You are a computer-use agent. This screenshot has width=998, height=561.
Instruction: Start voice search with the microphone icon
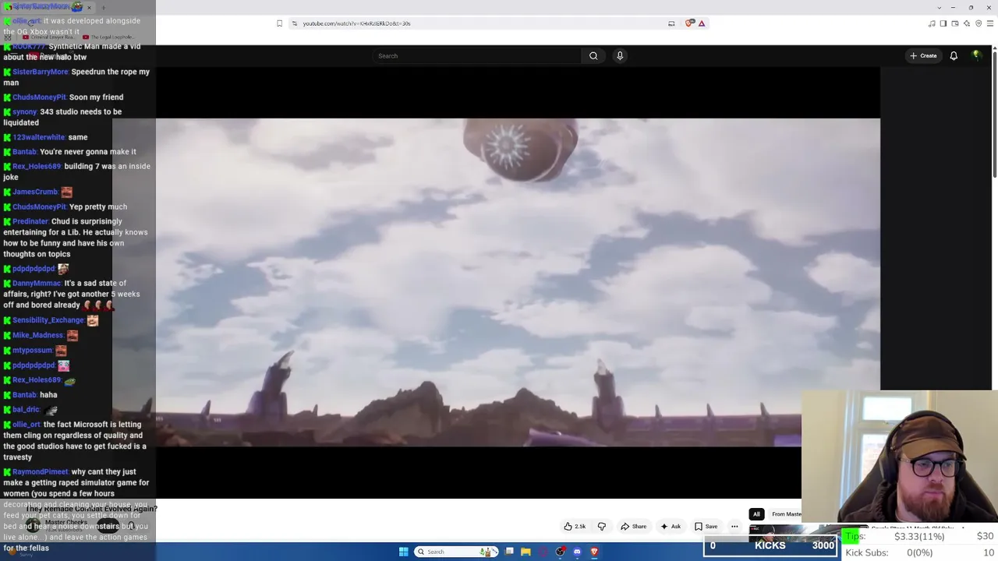(x=620, y=56)
